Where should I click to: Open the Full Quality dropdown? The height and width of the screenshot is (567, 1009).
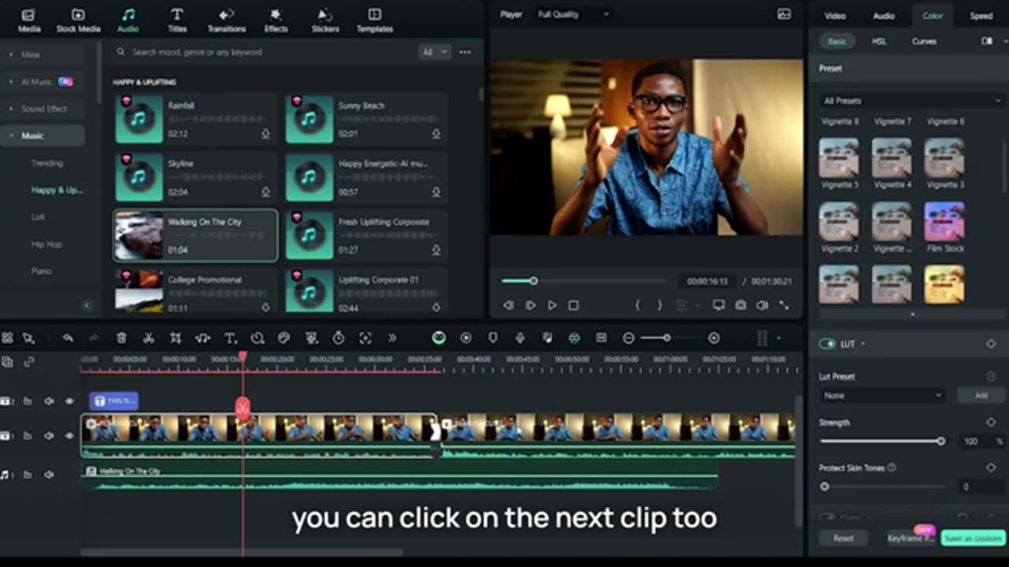[x=573, y=14]
